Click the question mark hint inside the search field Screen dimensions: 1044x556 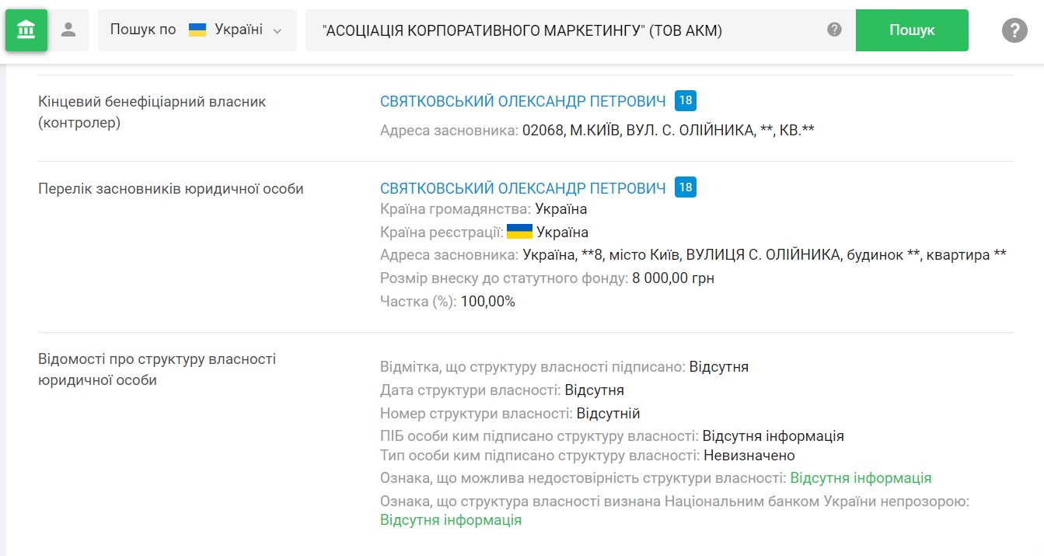click(834, 30)
